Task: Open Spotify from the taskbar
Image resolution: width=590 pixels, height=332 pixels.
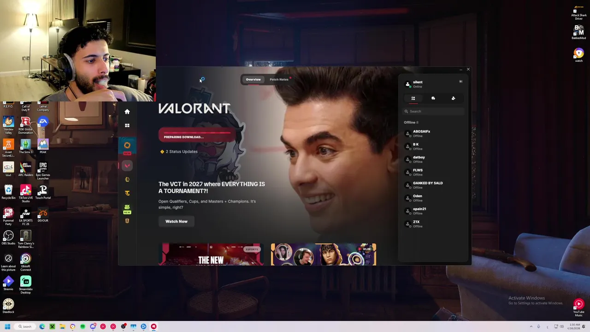Action: pyautogui.click(x=83, y=326)
